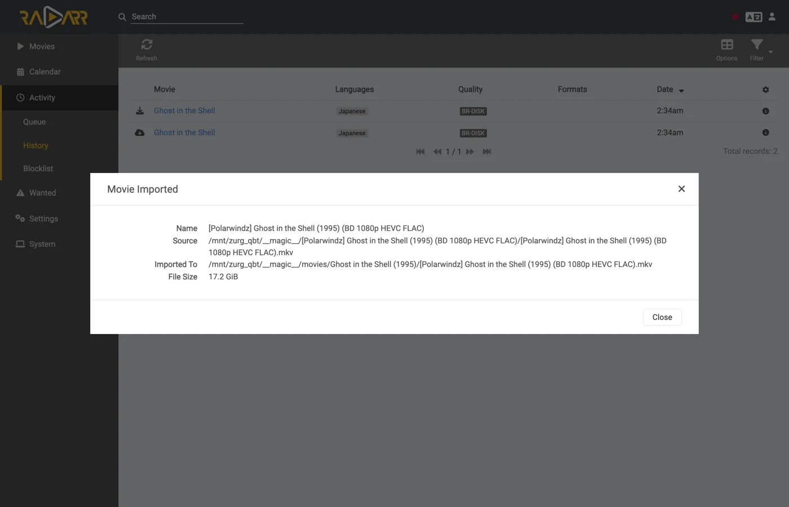Open Movies in sidebar
Viewport: 789px width, 507px height.
coord(59,46)
